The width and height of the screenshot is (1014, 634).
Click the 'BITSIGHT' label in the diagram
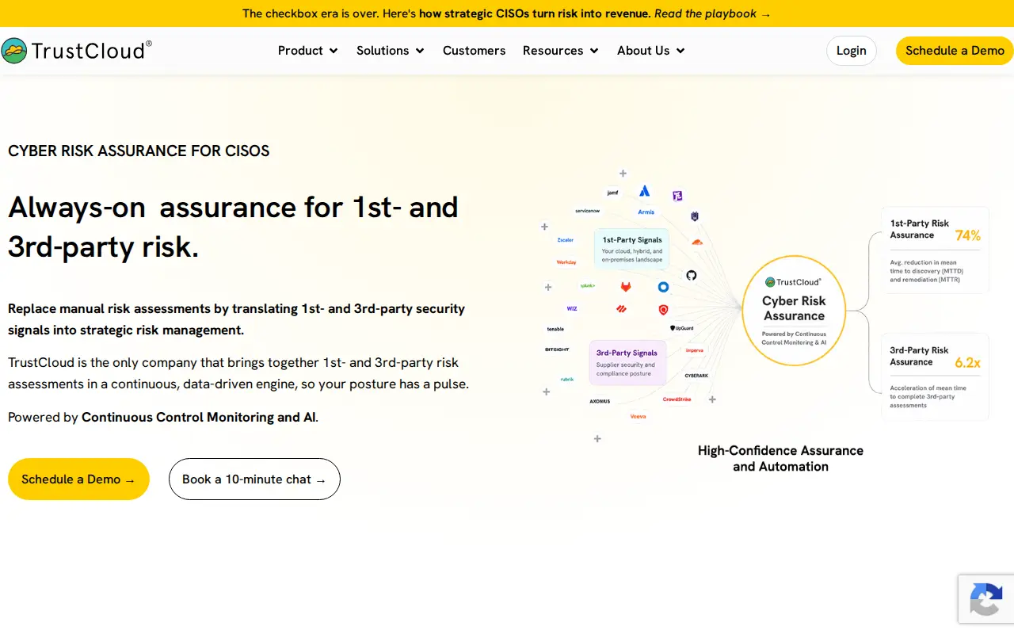(557, 349)
